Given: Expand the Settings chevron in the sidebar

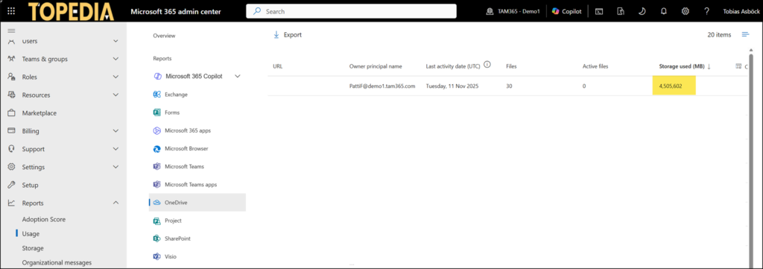Looking at the screenshot, I should point(115,167).
